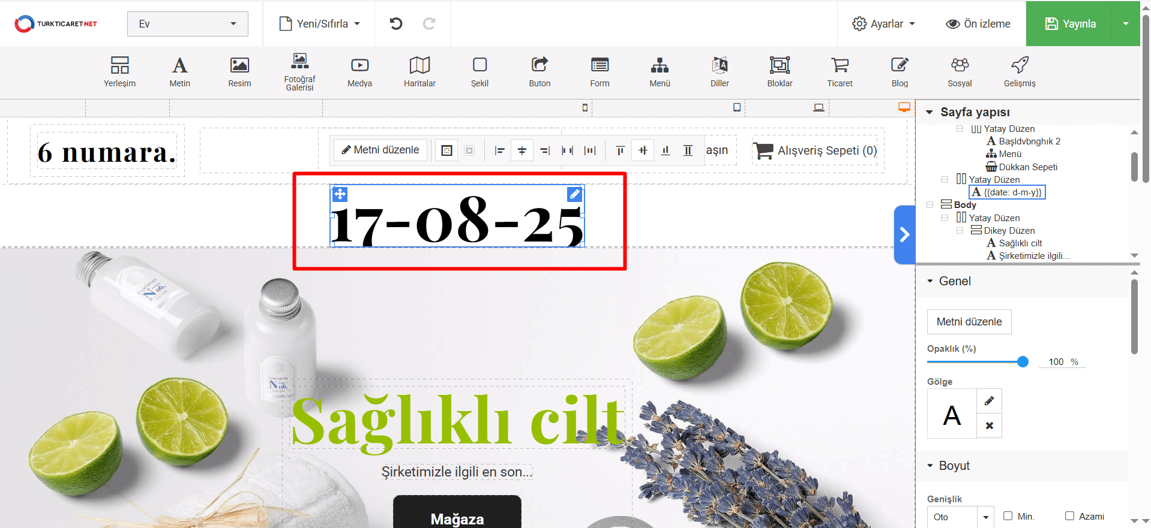Open the Diller languages tool
The image size is (1151, 528).
[x=720, y=72]
